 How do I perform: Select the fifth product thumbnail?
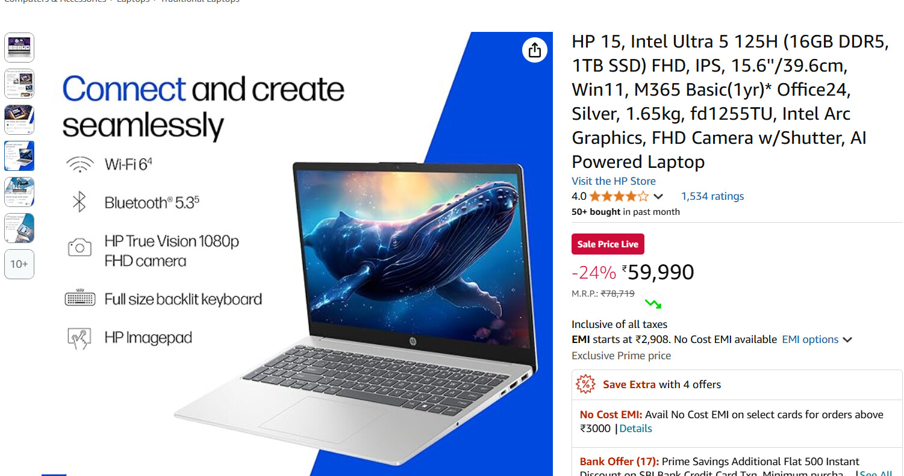tap(19, 192)
